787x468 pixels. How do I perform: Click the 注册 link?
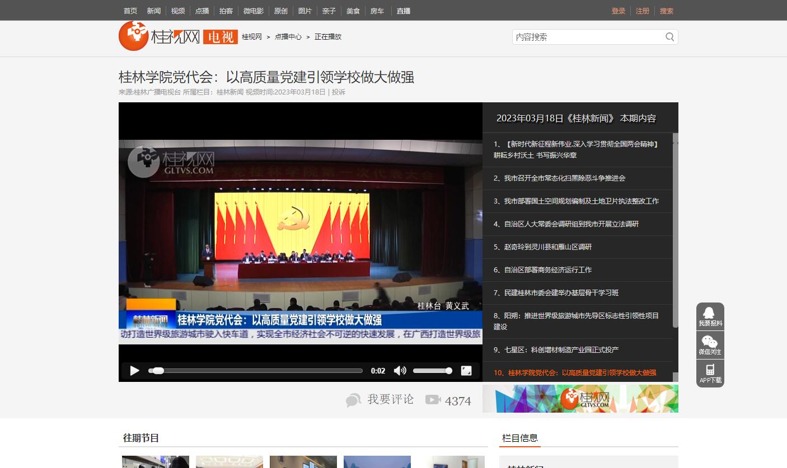[x=642, y=11]
